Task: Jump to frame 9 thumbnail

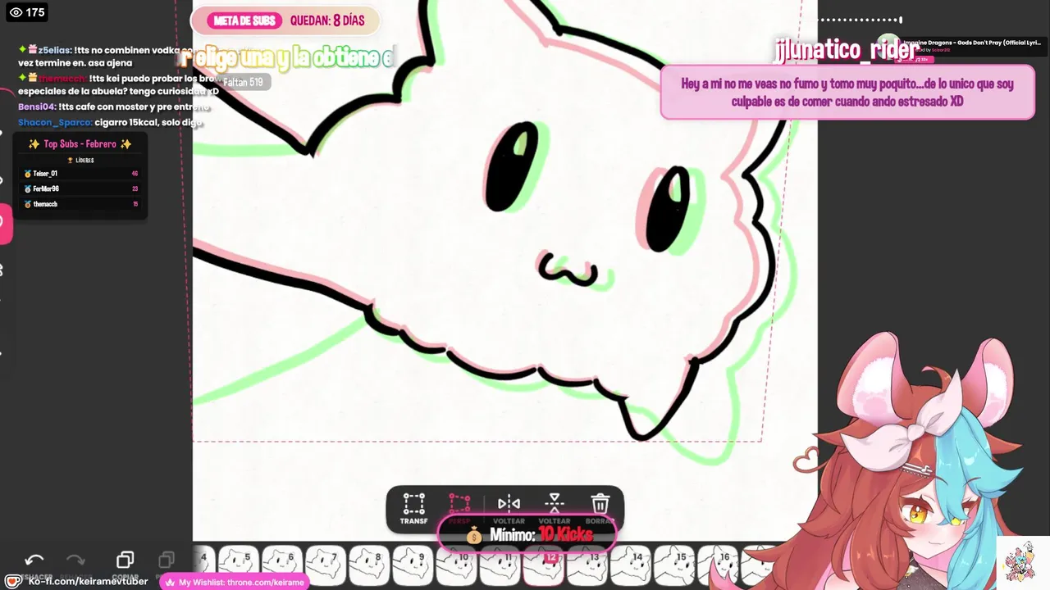Action: point(413,564)
